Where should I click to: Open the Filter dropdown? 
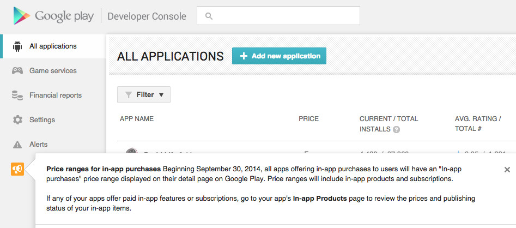(144, 95)
